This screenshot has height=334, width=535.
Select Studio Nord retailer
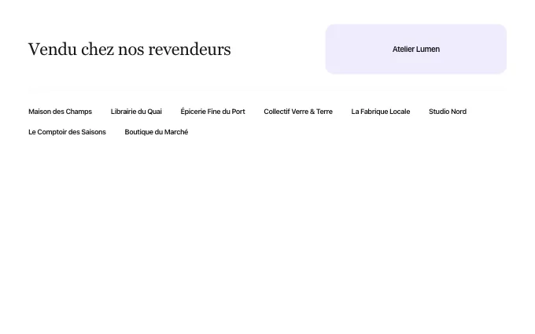click(448, 112)
